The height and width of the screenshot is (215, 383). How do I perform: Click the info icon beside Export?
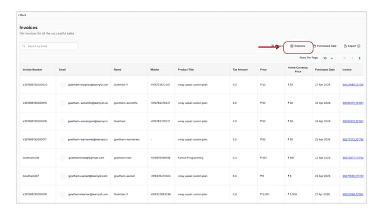coord(359,46)
